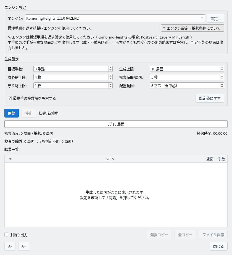The width and height of the screenshot is (232, 255).
Task: Click the 盤面 column header
Action: coord(210,159)
